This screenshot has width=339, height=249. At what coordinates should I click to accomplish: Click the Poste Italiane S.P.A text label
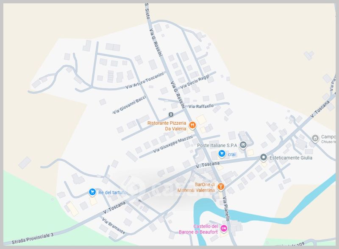[217, 145]
